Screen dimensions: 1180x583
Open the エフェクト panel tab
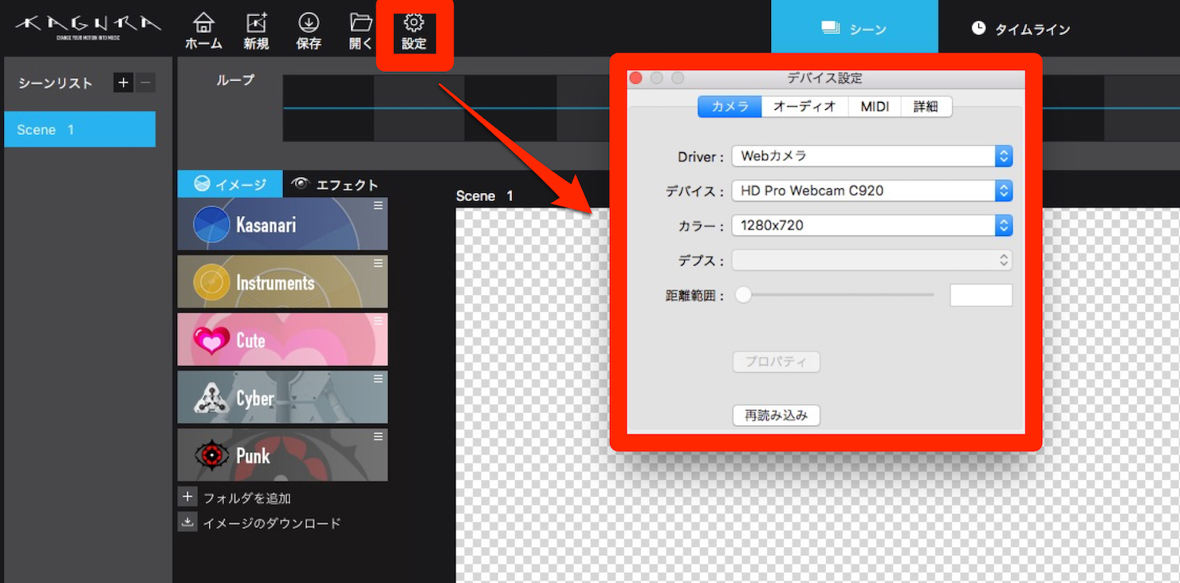coord(335,184)
